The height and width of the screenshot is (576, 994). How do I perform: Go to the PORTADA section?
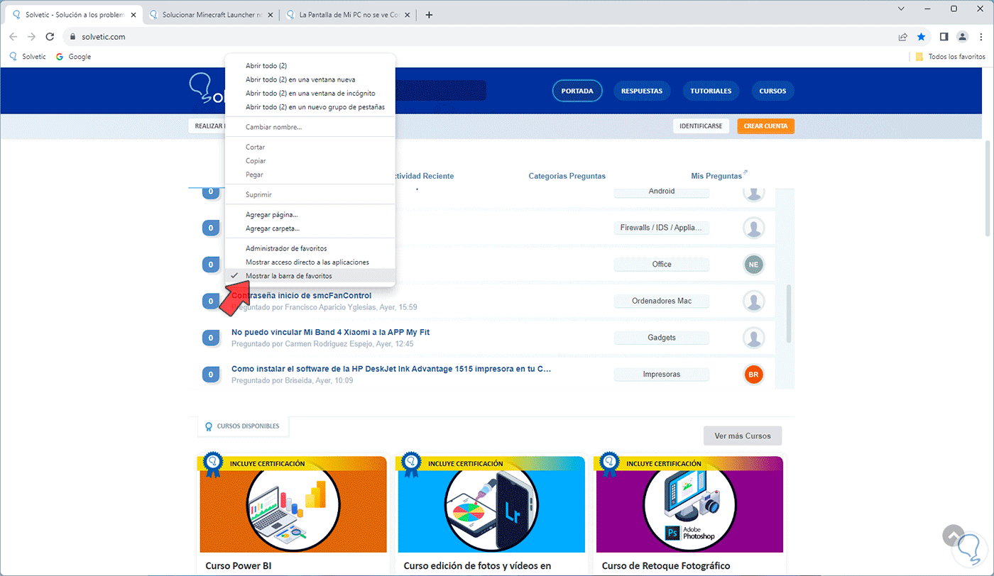(x=577, y=91)
